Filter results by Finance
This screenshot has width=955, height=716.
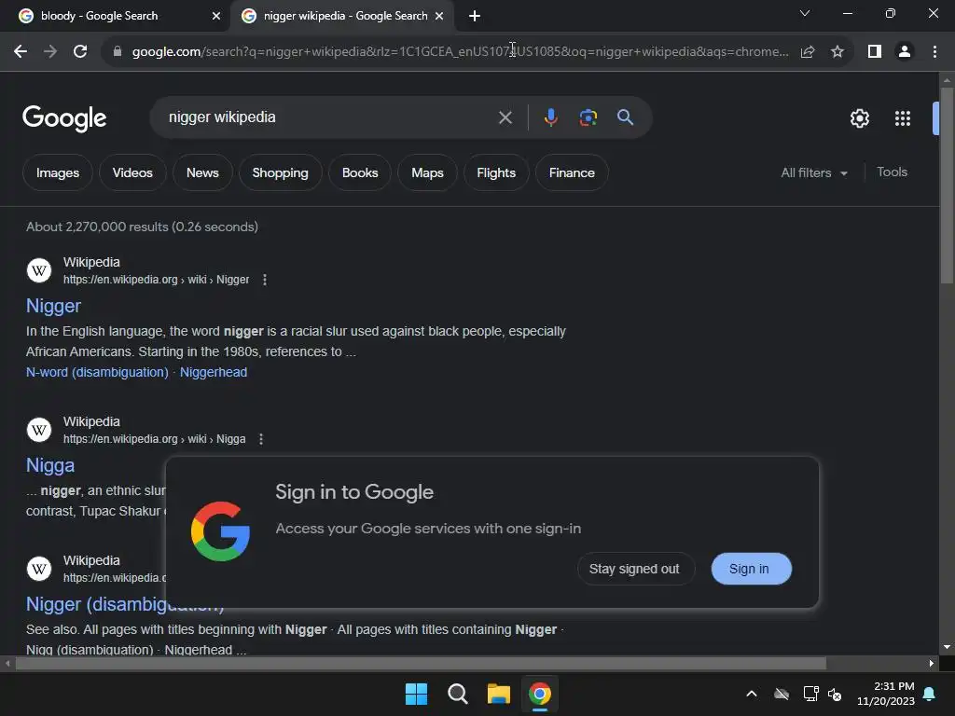(572, 172)
